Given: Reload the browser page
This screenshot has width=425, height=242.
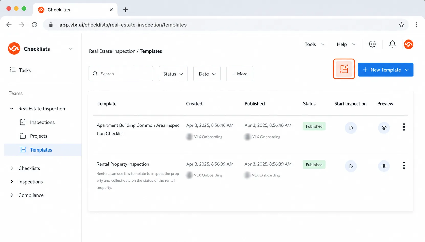Looking at the screenshot, I should (x=35, y=25).
